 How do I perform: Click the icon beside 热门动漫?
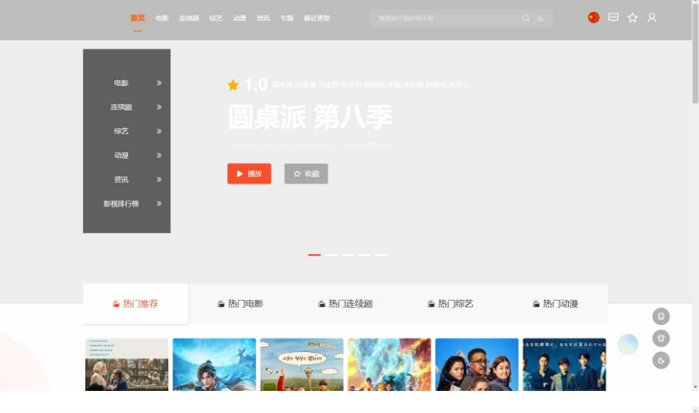coord(536,304)
